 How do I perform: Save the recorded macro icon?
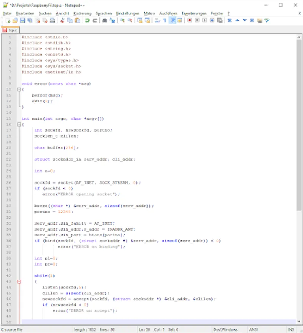[220, 20]
